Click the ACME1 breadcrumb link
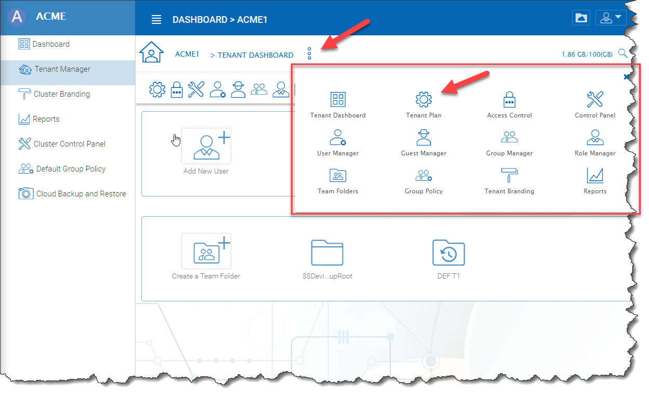The height and width of the screenshot is (396, 649). pos(187,54)
